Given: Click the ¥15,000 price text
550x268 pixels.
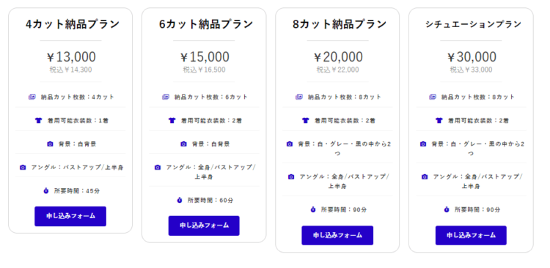Looking at the screenshot, I should pyautogui.click(x=205, y=57).
